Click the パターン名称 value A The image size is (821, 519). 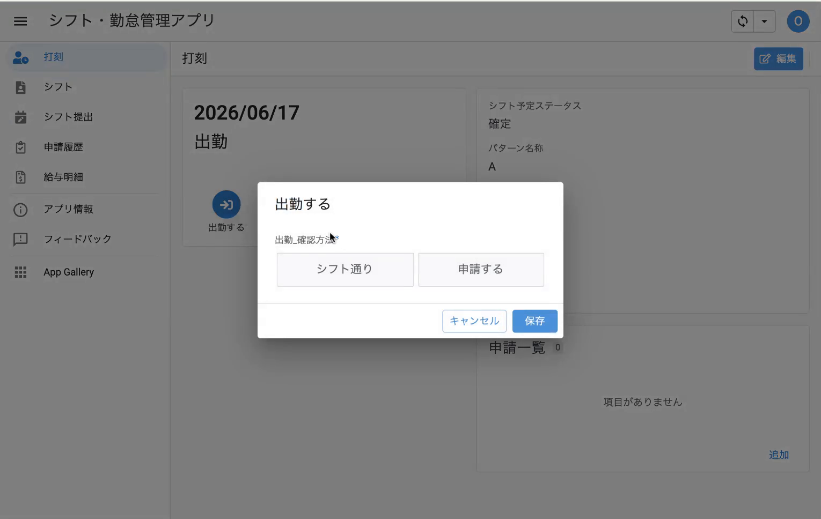coord(492,167)
